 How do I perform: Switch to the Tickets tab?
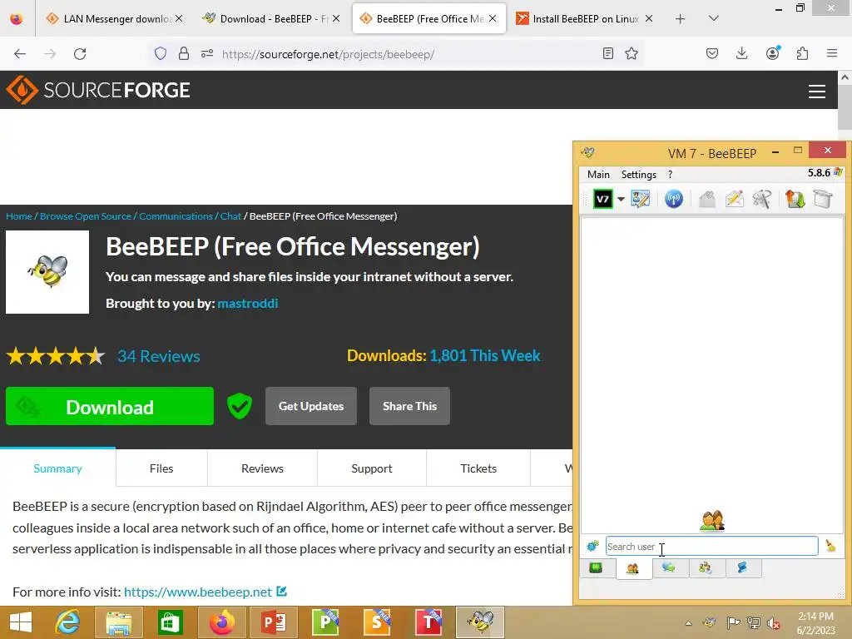coord(478,468)
